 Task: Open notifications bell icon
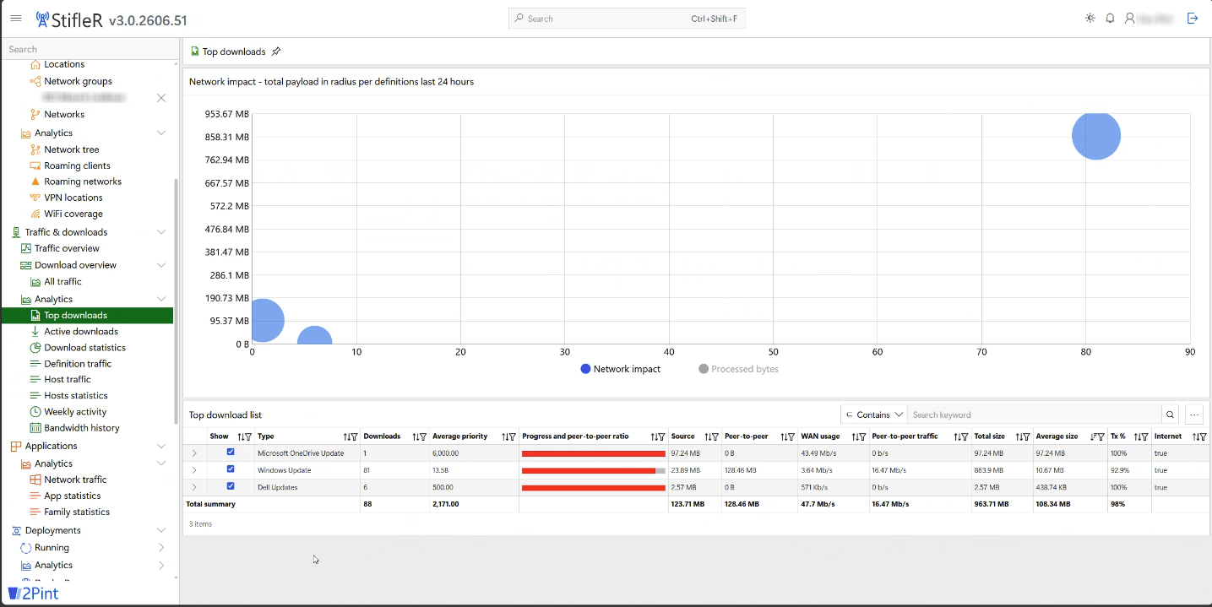coord(1110,18)
